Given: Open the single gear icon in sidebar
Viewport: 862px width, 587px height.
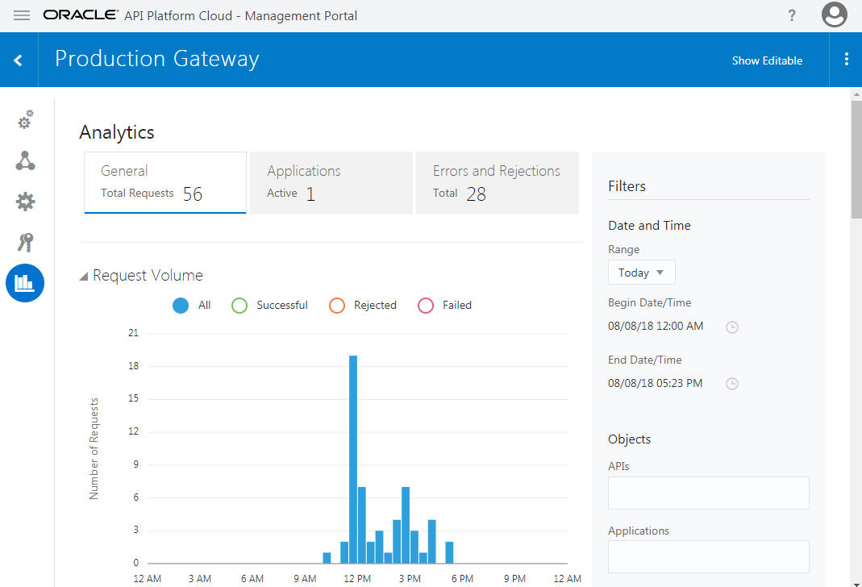Looking at the screenshot, I should coord(25,202).
